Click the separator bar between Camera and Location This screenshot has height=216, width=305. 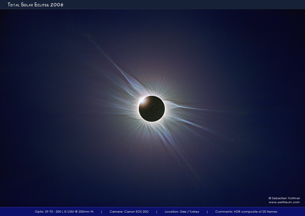click(156, 212)
